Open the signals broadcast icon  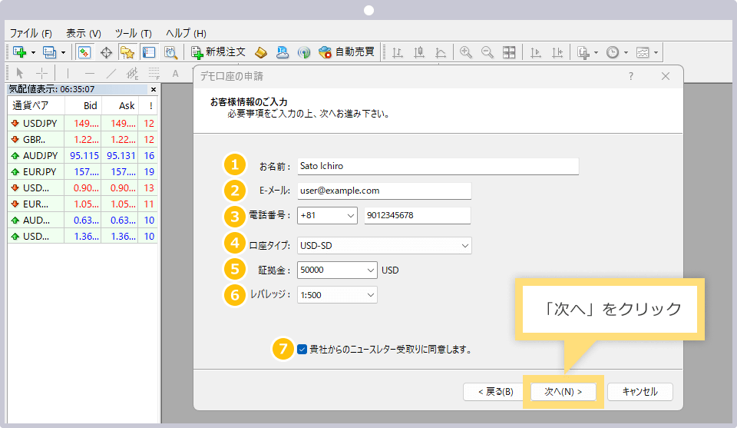tap(304, 52)
